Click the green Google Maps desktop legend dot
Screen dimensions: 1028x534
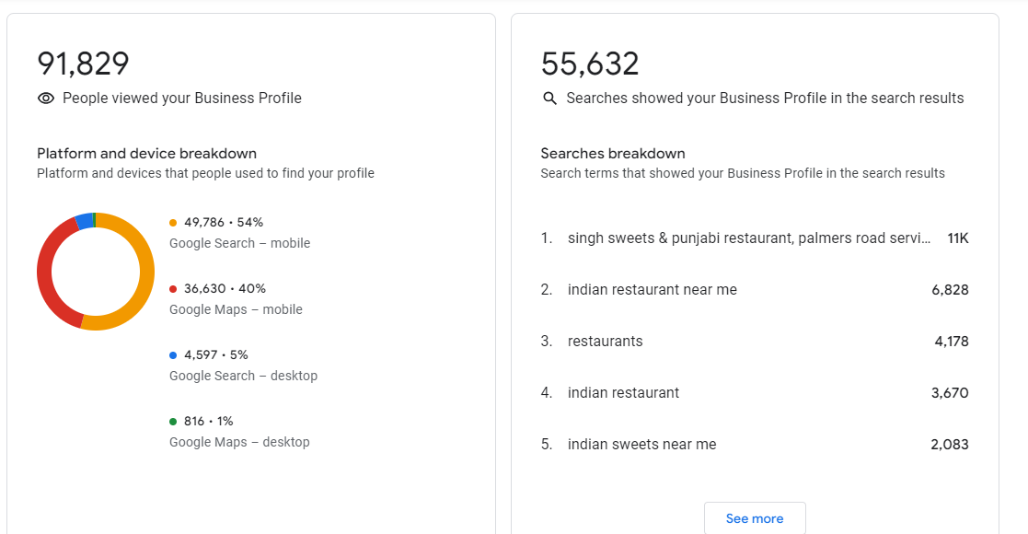(x=173, y=422)
